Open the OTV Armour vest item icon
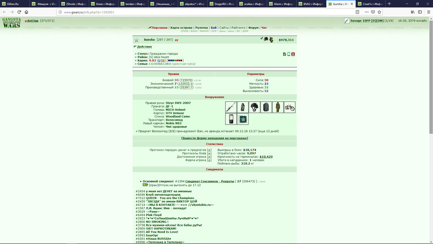This screenshot has width=433, height=244. tap(266, 107)
